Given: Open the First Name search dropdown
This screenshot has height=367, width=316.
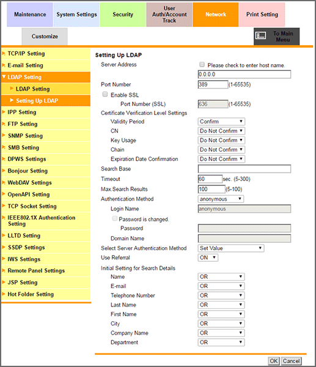Looking at the screenshot, I should point(221,314).
